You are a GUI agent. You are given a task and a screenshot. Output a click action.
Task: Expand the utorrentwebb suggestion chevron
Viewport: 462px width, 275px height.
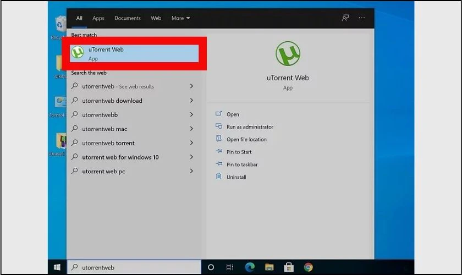[191, 114]
